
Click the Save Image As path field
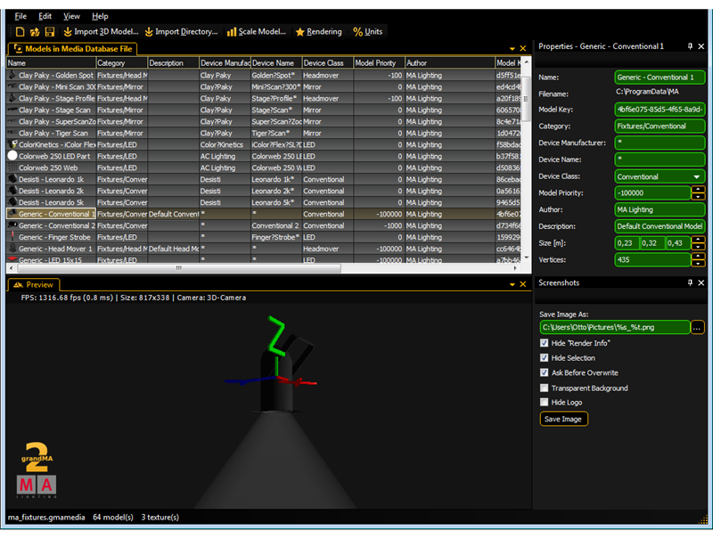615,327
